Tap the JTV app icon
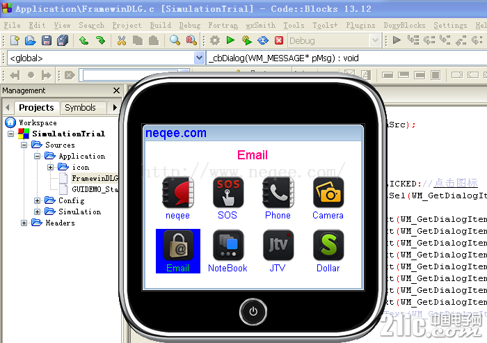 (x=278, y=246)
